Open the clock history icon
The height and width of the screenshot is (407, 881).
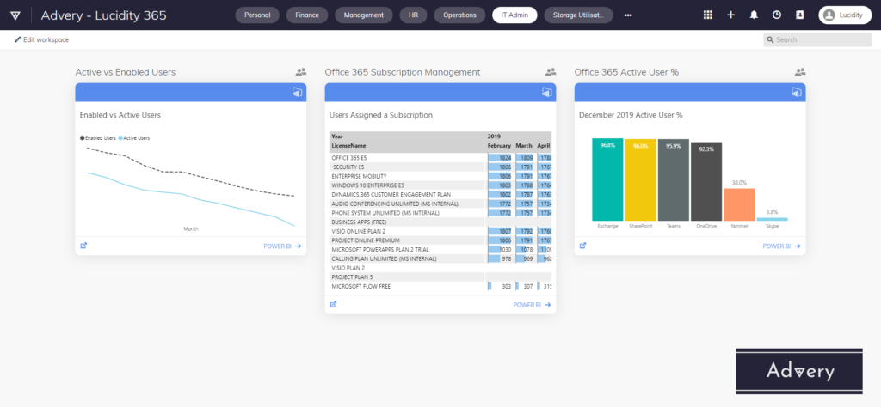(777, 15)
